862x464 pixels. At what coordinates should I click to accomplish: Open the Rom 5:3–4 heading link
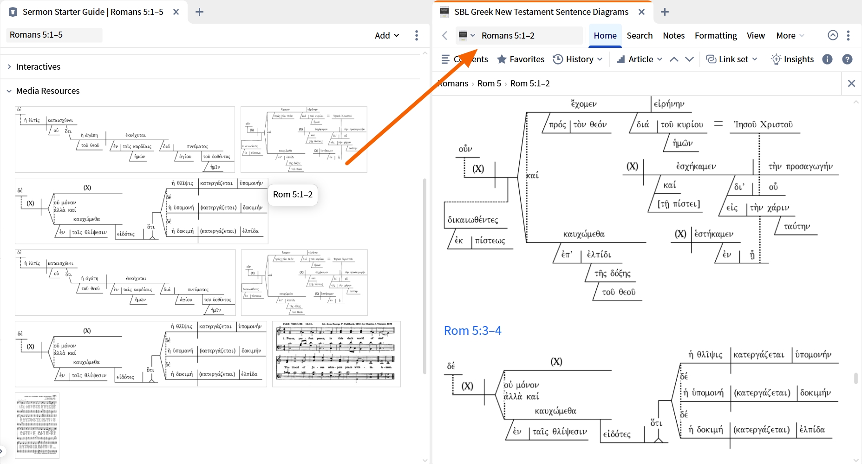point(472,330)
